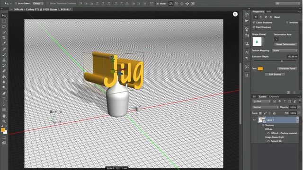Click the Edit Source button
Viewport: 303px width, 170px height.
coord(275,75)
